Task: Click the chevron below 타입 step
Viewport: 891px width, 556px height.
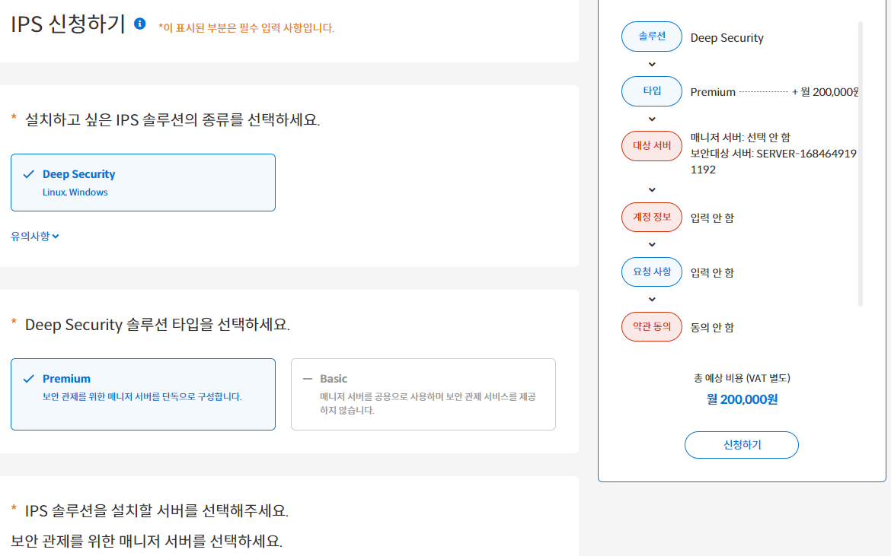Action: 652,119
